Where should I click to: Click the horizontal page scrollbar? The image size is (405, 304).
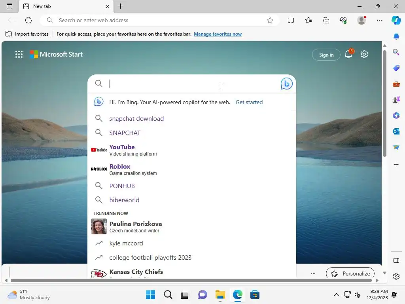click(191, 281)
